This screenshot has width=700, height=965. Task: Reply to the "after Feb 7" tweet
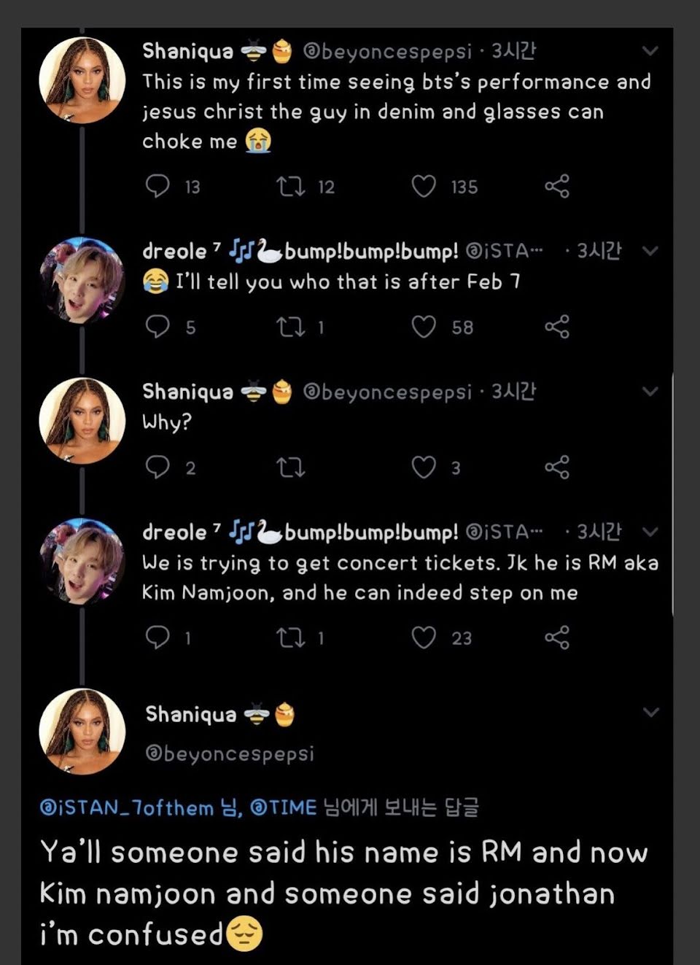pos(157,326)
